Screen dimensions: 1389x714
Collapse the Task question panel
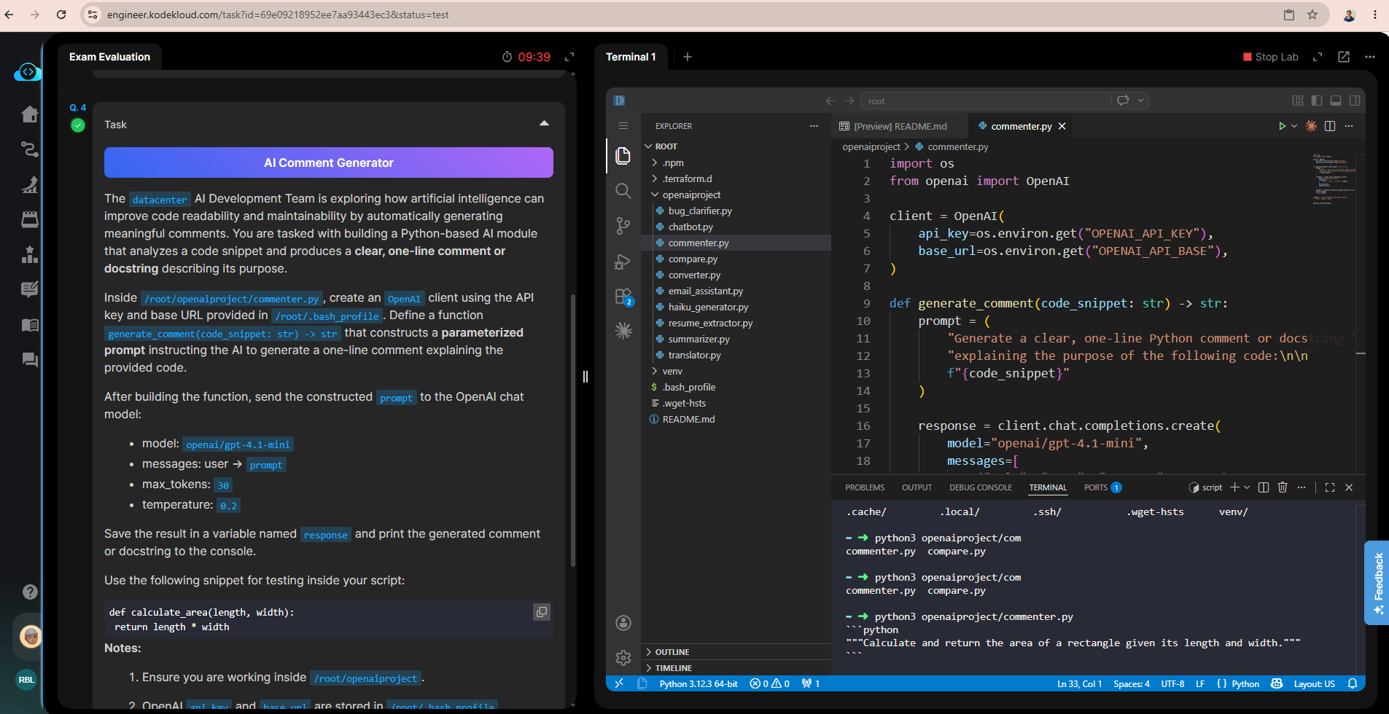click(x=544, y=124)
